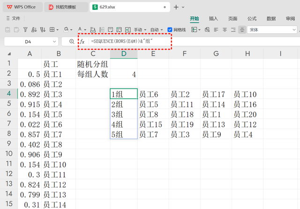Click the select-all corner triangle
300x209 pixels.
click(x=9, y=54)
